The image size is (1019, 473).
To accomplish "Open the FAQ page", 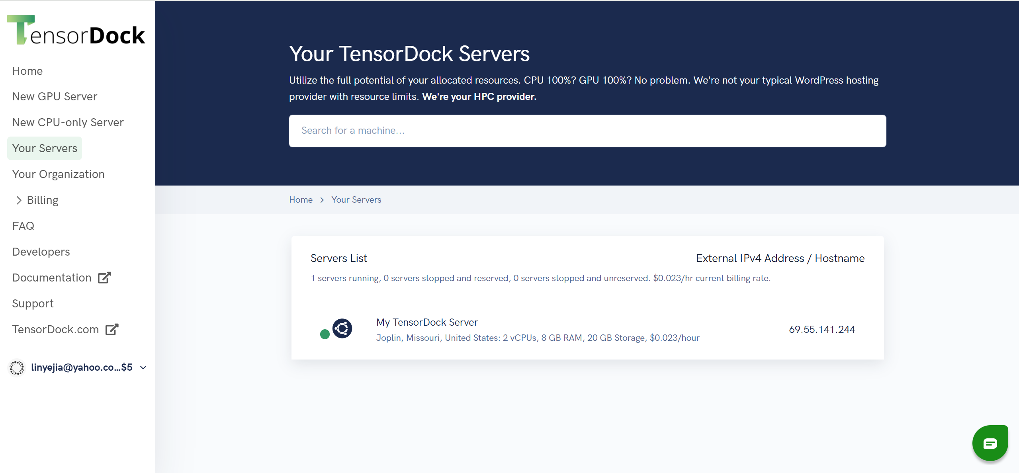I will click(x=23, y=226).
